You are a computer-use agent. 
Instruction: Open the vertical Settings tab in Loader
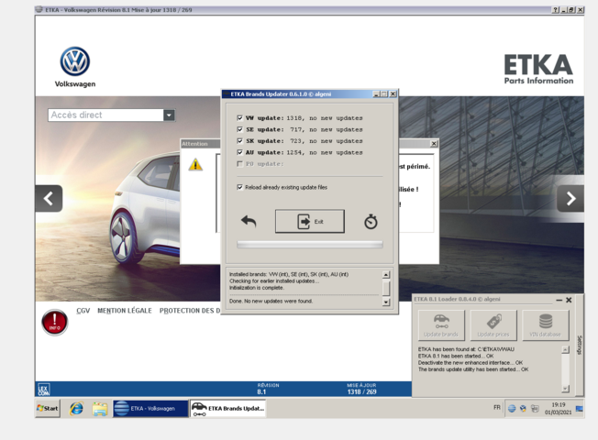pos(580,345)
